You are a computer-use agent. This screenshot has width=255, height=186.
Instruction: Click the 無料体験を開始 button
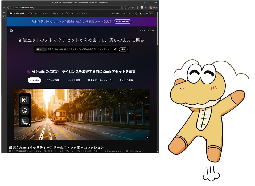[x=123, y=22]
